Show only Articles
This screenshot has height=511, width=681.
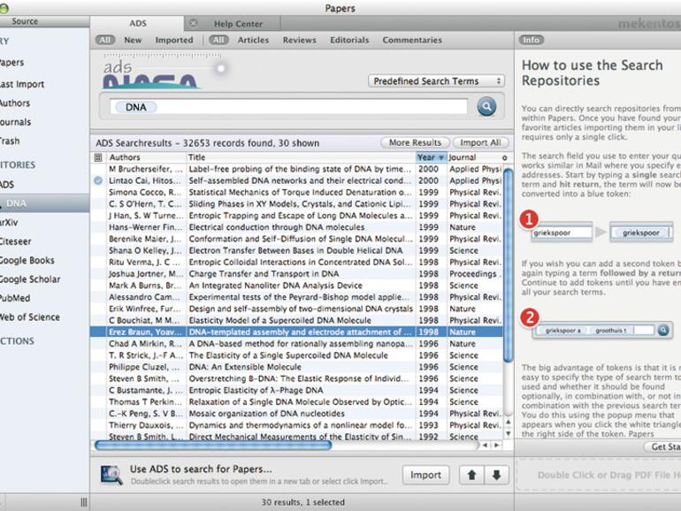click(253, 40)
